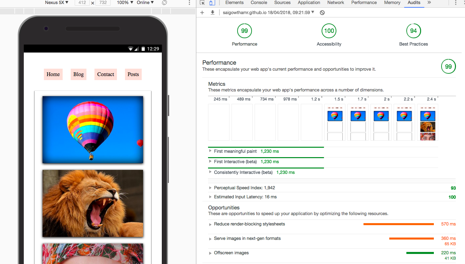Click the Performance section 99 score circle

point(448,66)
